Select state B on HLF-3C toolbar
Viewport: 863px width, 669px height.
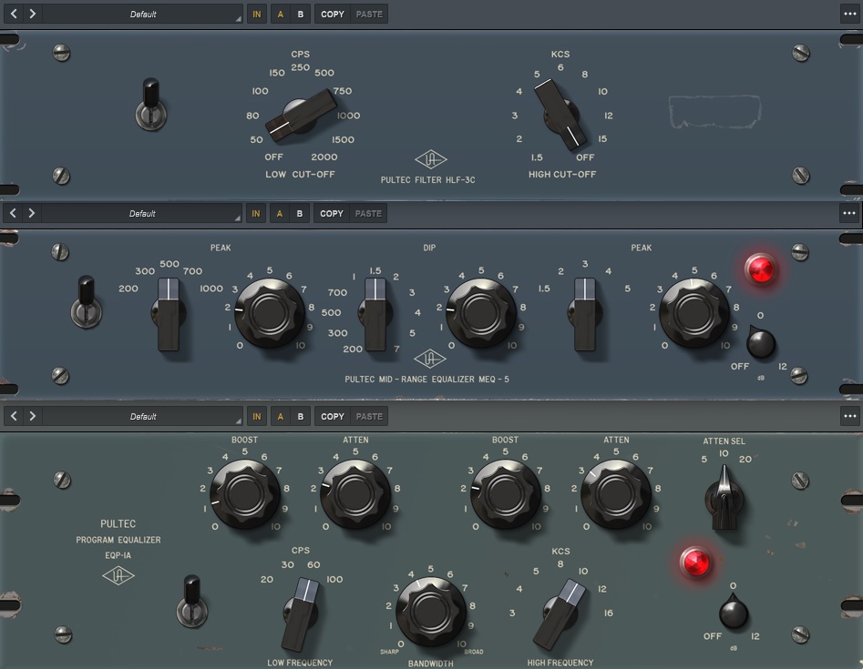point(301,15)
